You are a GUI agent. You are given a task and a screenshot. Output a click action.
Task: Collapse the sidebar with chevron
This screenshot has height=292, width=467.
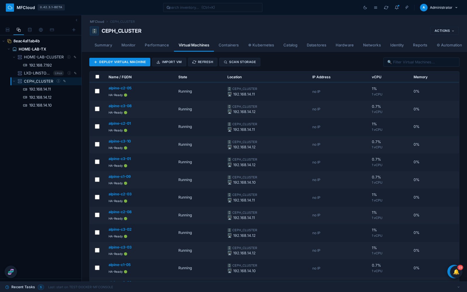[76, 20]
